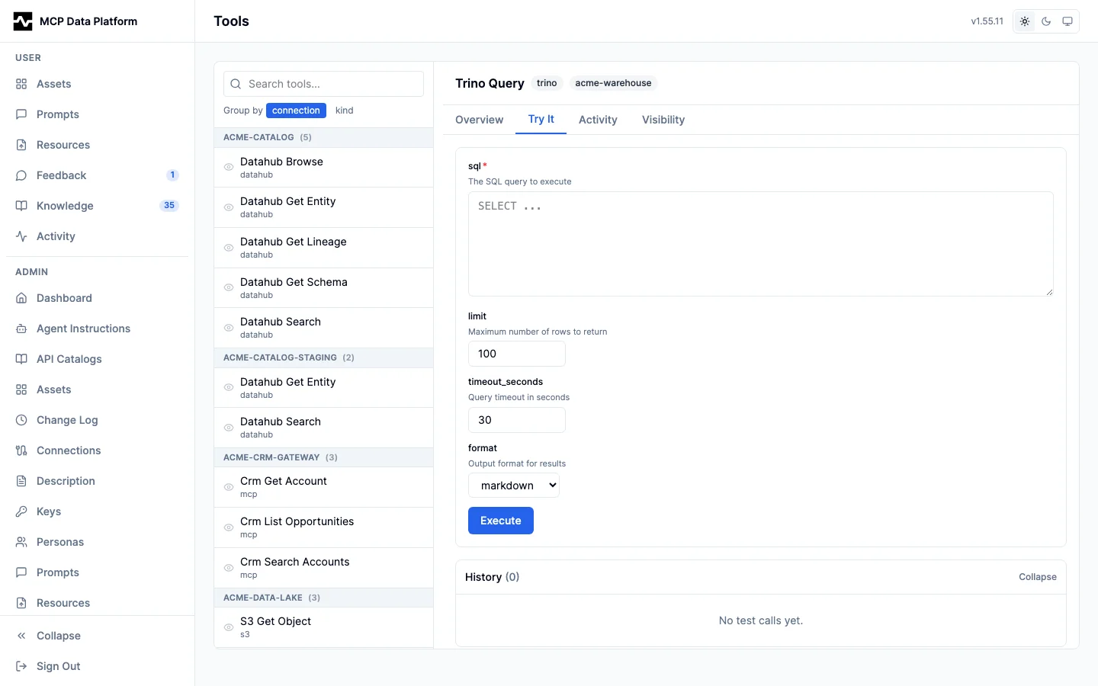Collapse the History panel
The image size is (1098, 686).
pos(1038,577)
